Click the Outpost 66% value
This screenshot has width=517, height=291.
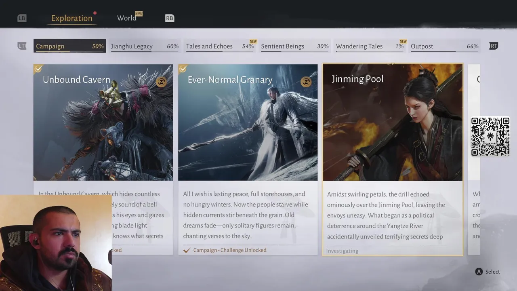click(x=473, y=46)
